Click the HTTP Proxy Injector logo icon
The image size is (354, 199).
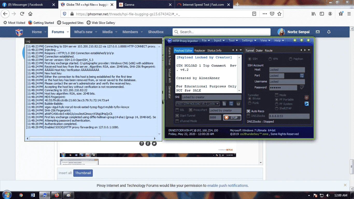coord(170,41)
